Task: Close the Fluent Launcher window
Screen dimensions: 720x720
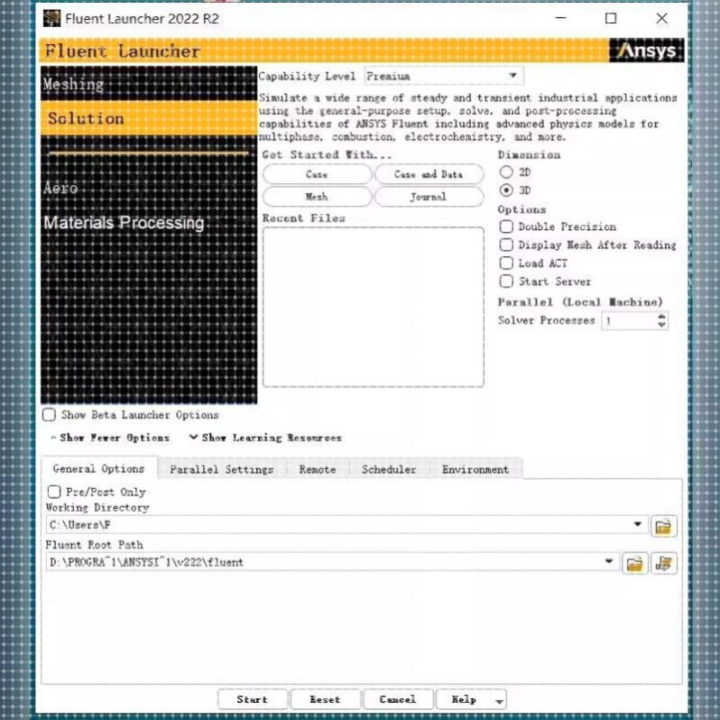Action: 661,18
